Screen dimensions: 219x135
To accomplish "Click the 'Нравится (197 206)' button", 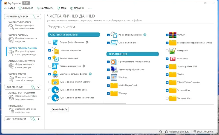I will tap(177, 132).
